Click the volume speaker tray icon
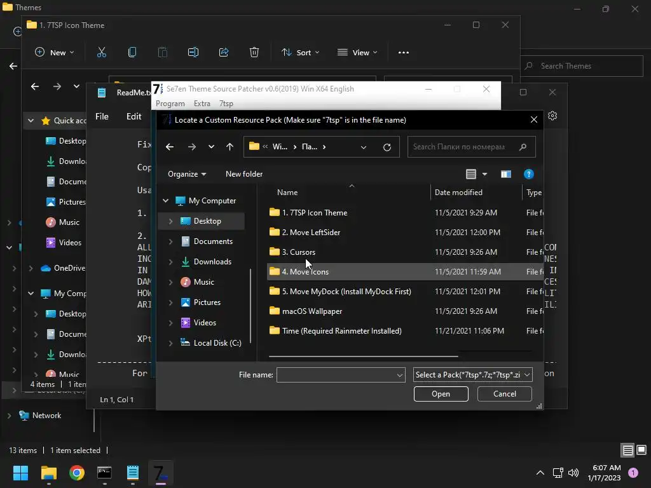The width and height of the screenshot is (651, 488). pos(573,473)
